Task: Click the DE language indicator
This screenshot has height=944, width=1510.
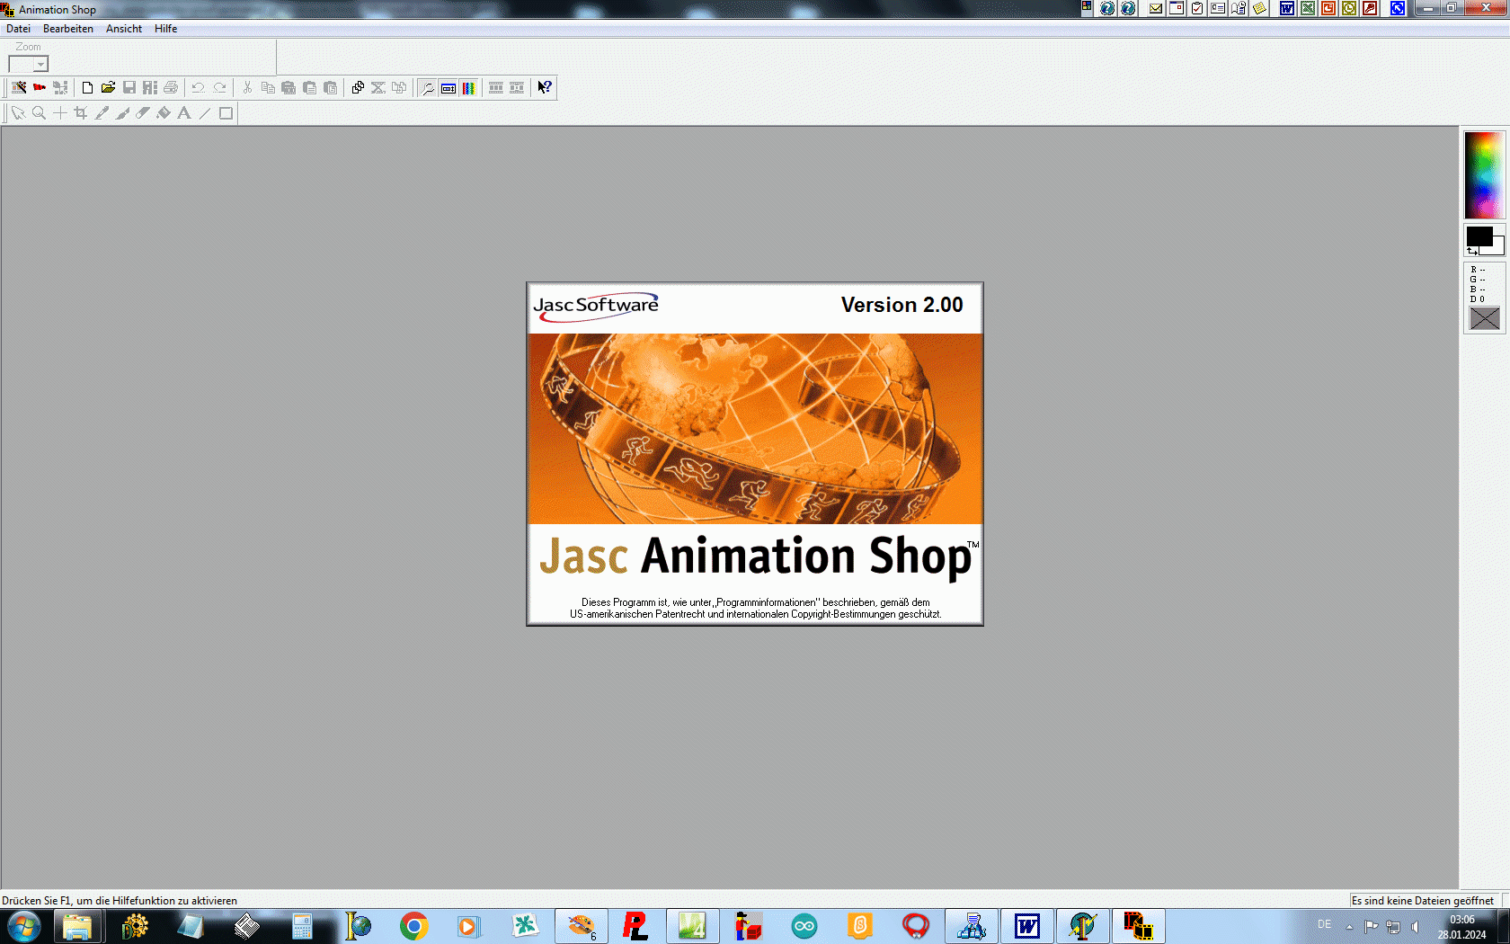Action: [x=1324, y=924]
